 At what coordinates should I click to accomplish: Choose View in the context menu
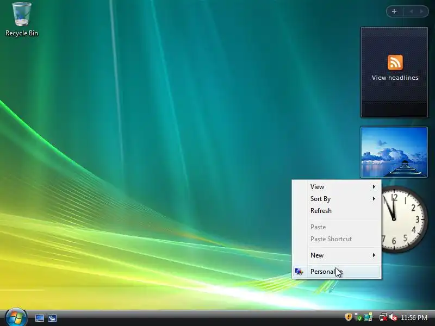(x=337, y=187)
